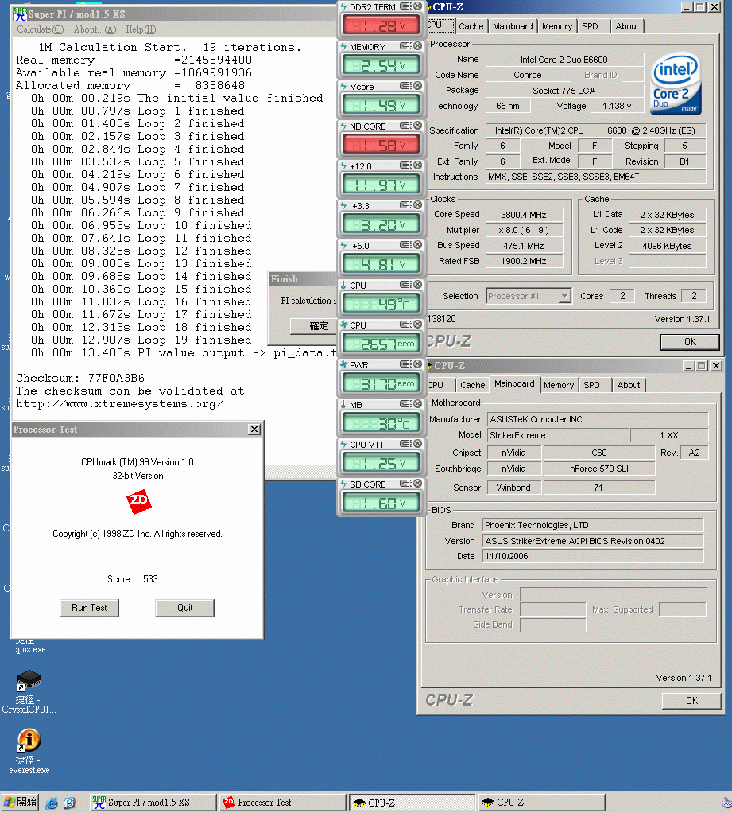Close the Vcore voltage widget

[x=417, y=86]
